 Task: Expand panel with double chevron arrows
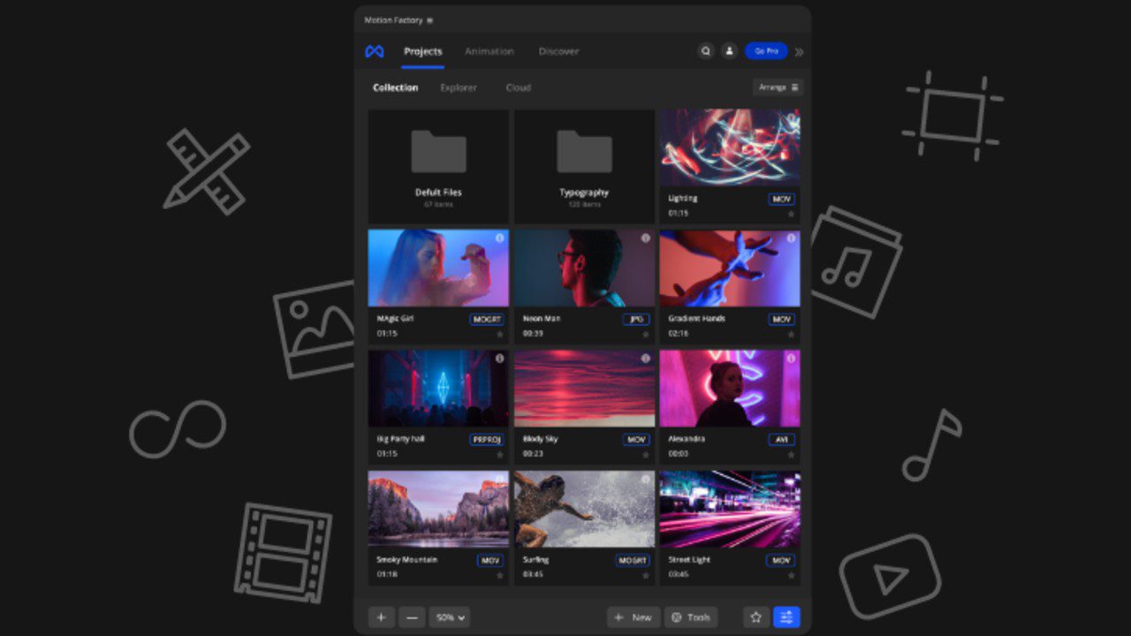[x=799, y=52]
